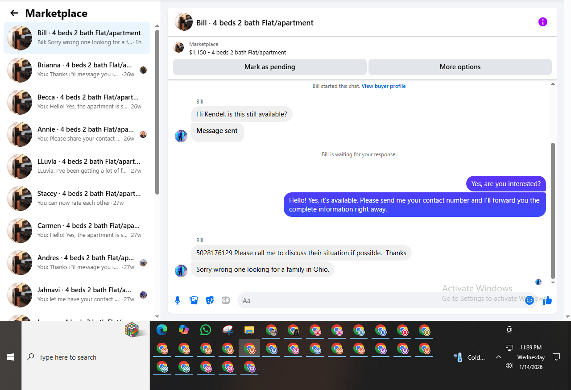Open File Explorer from the taskbar

[x=249, y=330]
